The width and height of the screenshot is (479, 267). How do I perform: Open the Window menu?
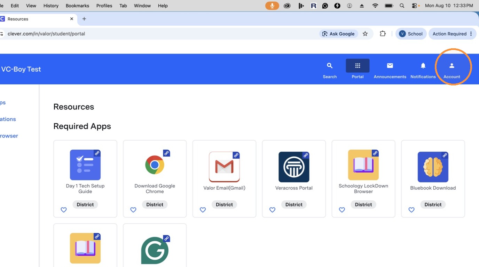(x=142, y=6)
